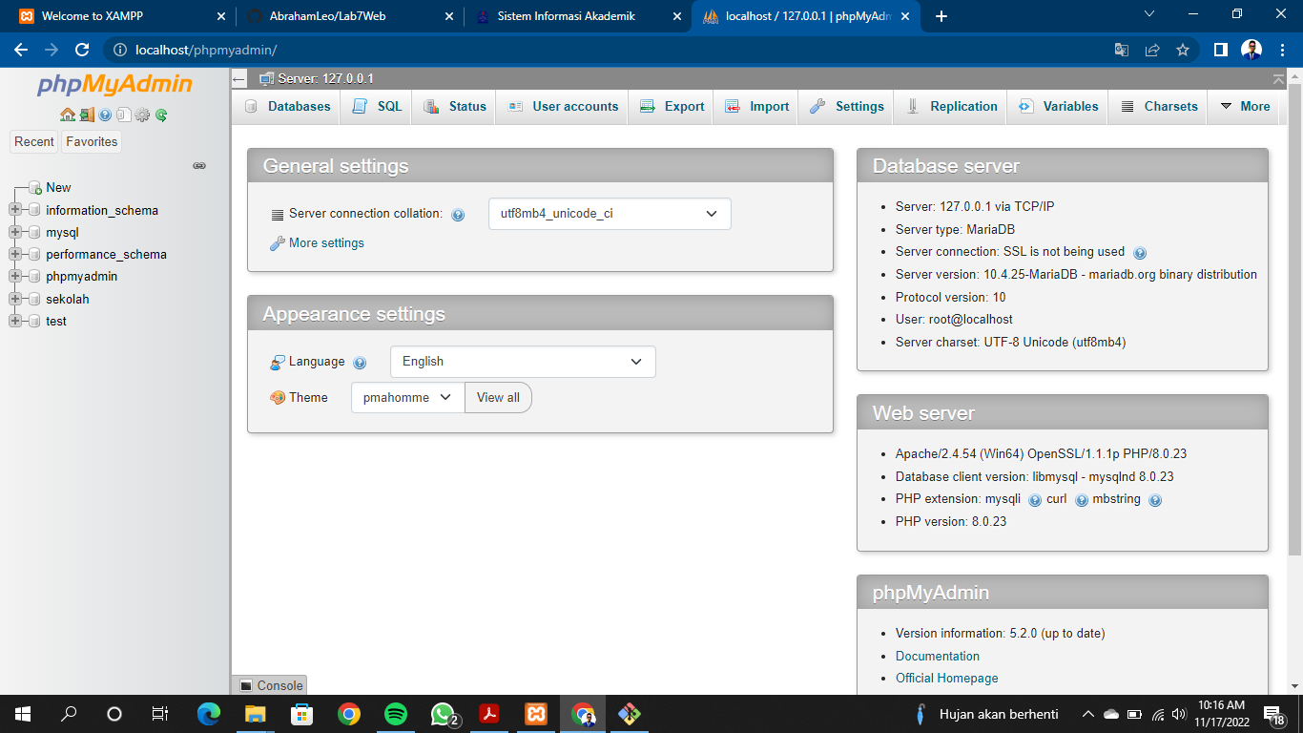Open phpMyAdmin documentation blue help icon in the sidebar
The height and width of the screenshot is (733, 1303).
(x=105, y=115)
